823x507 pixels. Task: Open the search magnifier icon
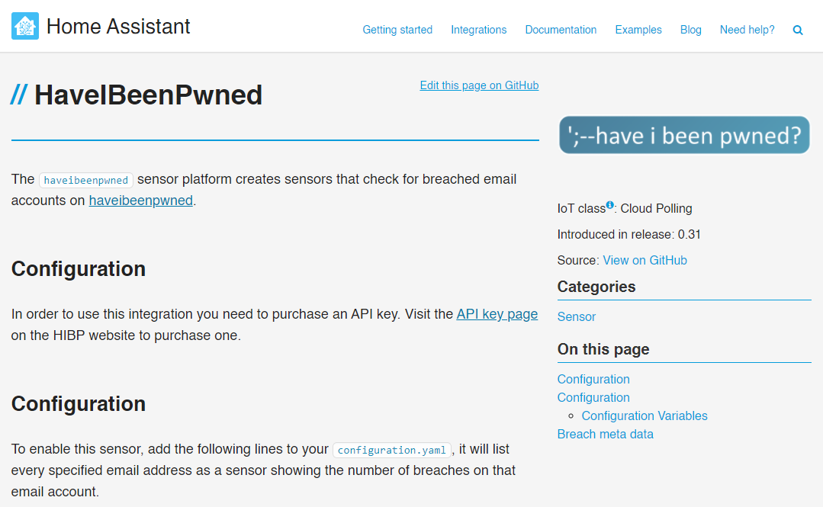point(798,30)
